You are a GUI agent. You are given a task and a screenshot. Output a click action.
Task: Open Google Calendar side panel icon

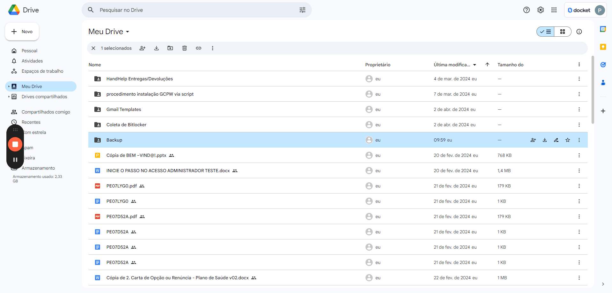point(603,29)
